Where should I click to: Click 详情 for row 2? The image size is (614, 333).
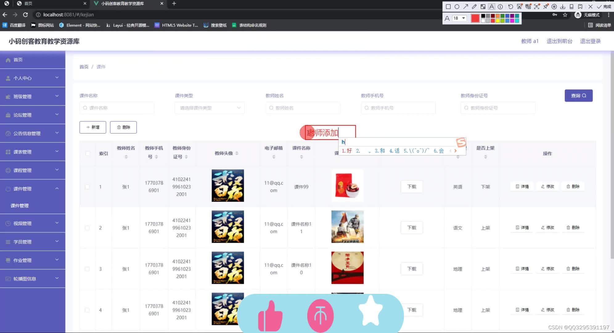(522, 228)
